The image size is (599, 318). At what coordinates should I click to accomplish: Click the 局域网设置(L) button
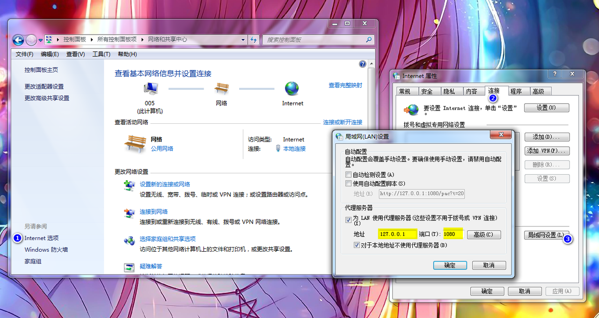pyautogui.click(x=547, y=235)
